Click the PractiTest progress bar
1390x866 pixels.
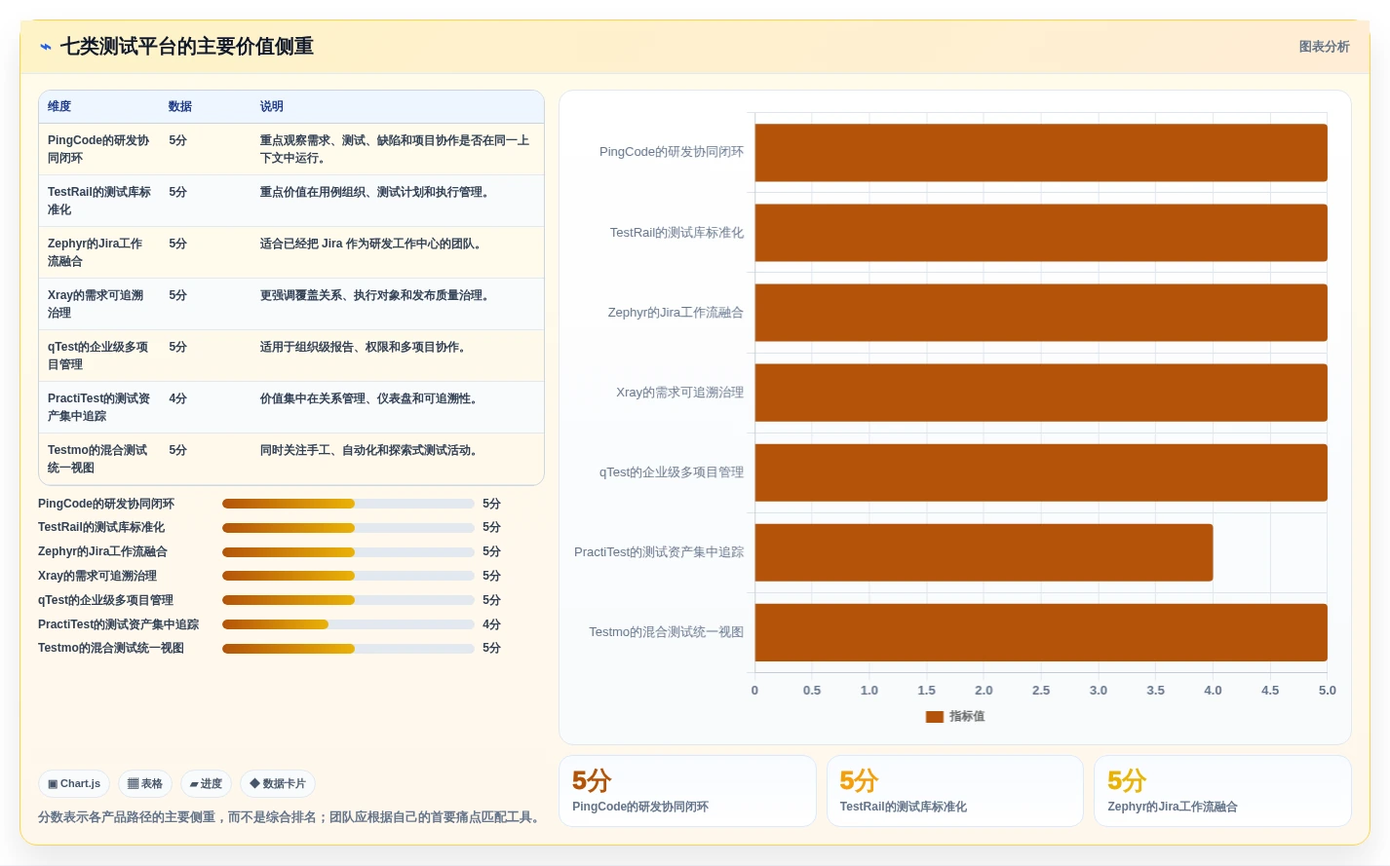pos(348,624)
